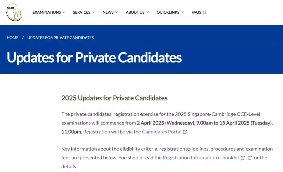
Task: Go to the FAQS page
Action: (x=196, y=12)
